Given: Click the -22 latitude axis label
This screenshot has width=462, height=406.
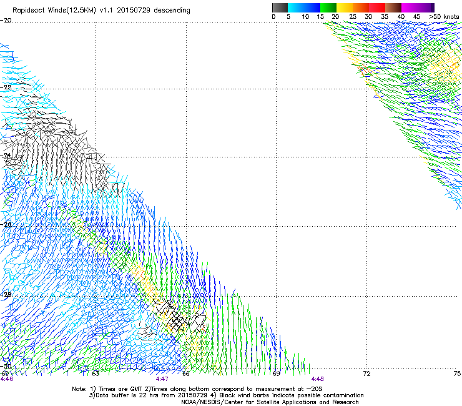Looking at the screenshot, I should coord(6,87).
